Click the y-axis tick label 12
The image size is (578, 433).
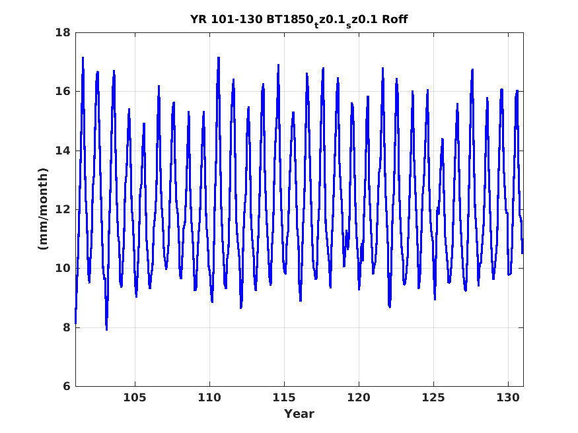(63, 209)
